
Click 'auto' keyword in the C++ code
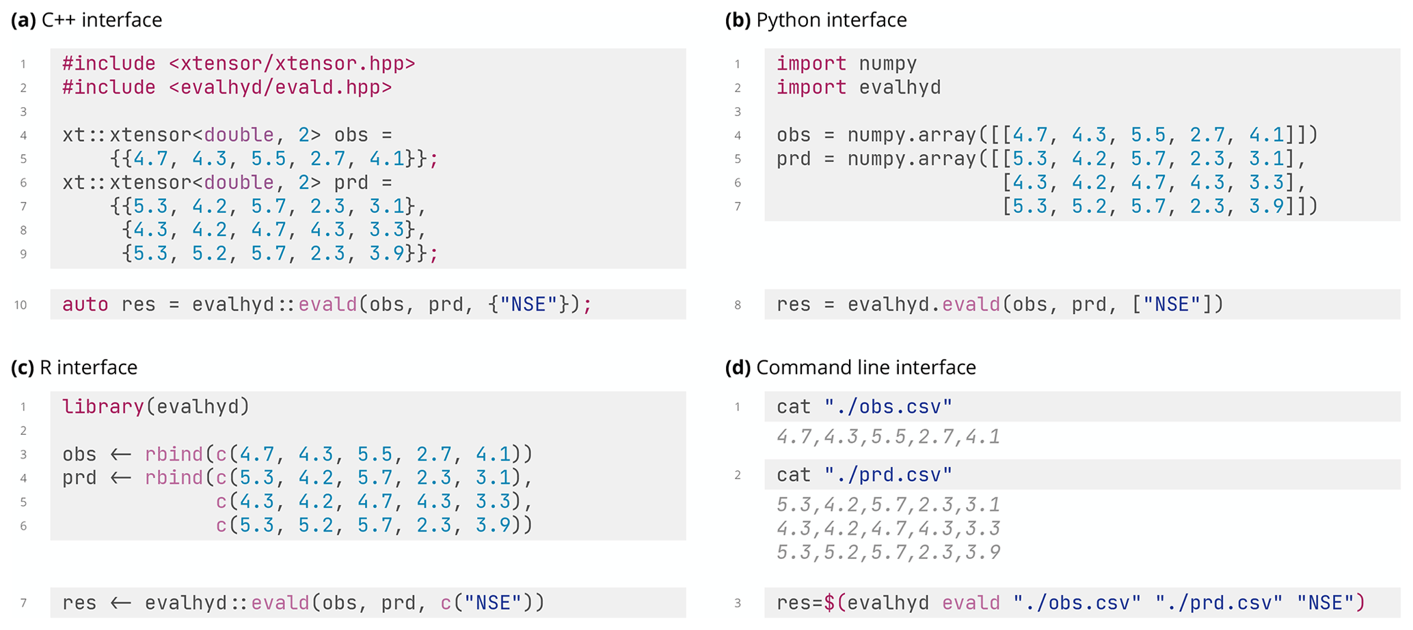coord(85,304)
